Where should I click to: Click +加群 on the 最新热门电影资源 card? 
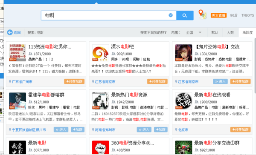[x=161, y=129]
